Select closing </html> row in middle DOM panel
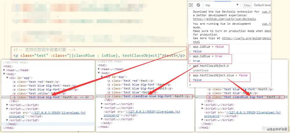The height and width of the screenshot is (133, 290). (x=103, y=127)
